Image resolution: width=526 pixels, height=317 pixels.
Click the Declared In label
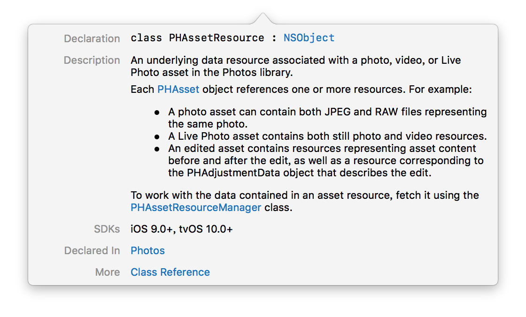(x=92, y=251)
